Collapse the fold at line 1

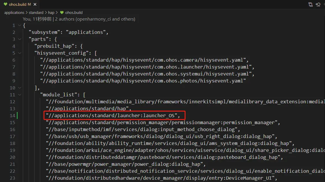click(x=20, y=25)
